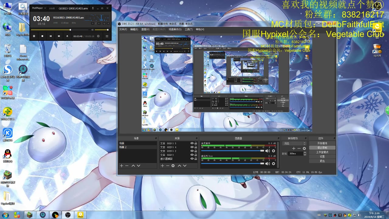Pop out 混音器 dock panel icon

click(278, 138)
